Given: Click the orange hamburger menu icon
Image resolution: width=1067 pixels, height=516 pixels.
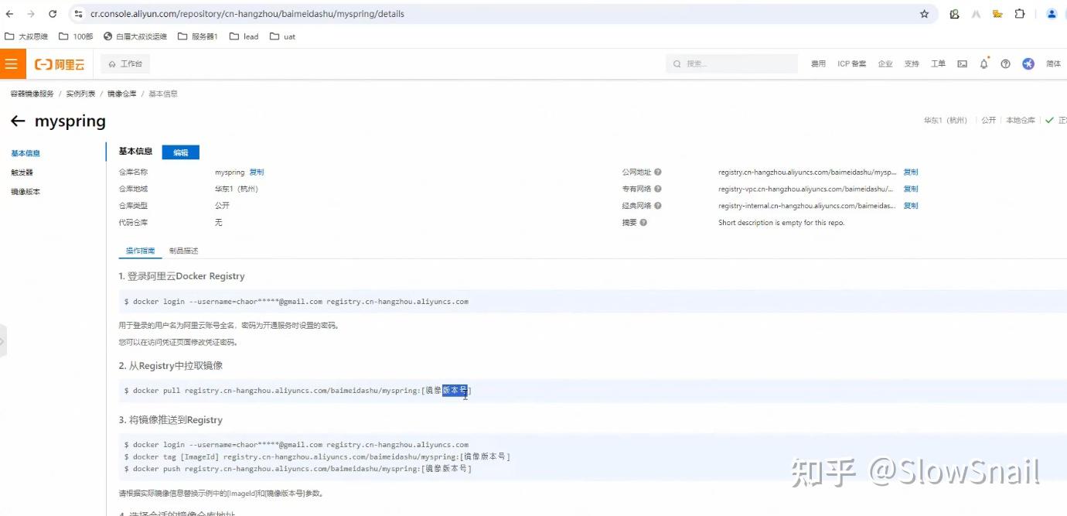Looking at the screenshot, I should coord(12,63).
